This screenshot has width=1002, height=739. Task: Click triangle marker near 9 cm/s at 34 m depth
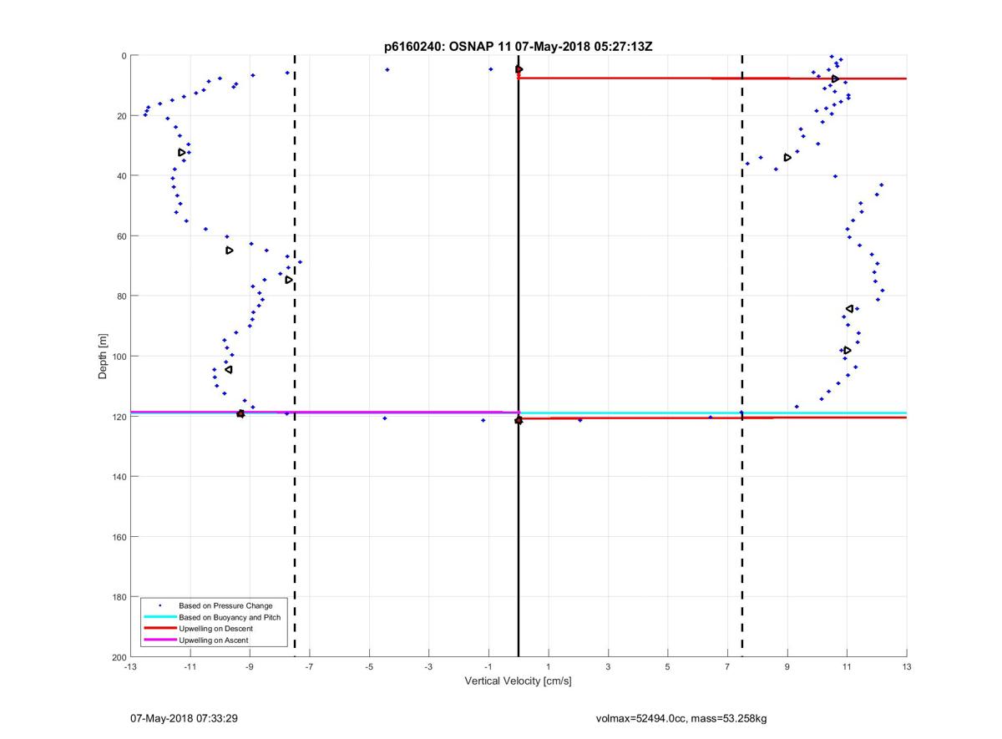787,157
